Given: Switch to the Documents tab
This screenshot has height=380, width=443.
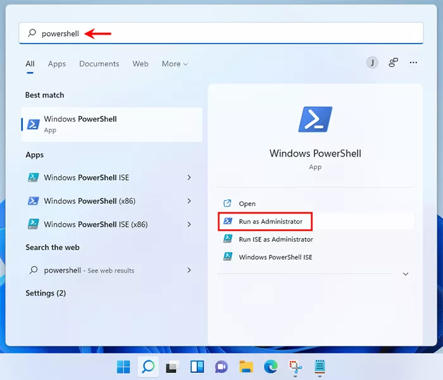Looking at the screenshot, I should tap(99, 64).
